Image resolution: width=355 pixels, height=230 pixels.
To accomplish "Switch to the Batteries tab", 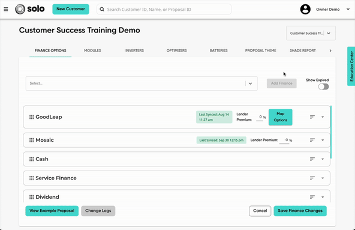I will click(218, 50).
